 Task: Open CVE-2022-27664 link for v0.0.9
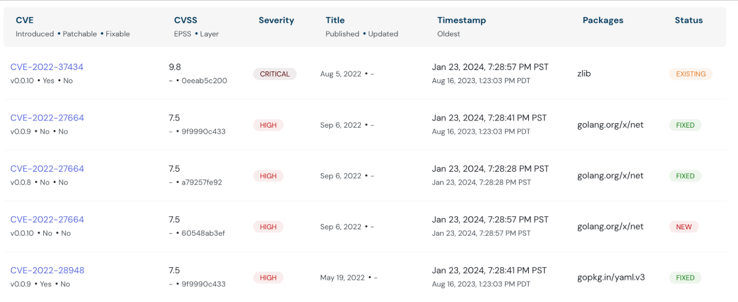click(47, 118)
